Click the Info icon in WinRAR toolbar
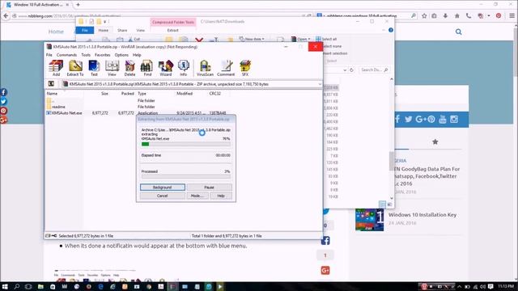Screen dimensions: 518x291 (184, 68)
